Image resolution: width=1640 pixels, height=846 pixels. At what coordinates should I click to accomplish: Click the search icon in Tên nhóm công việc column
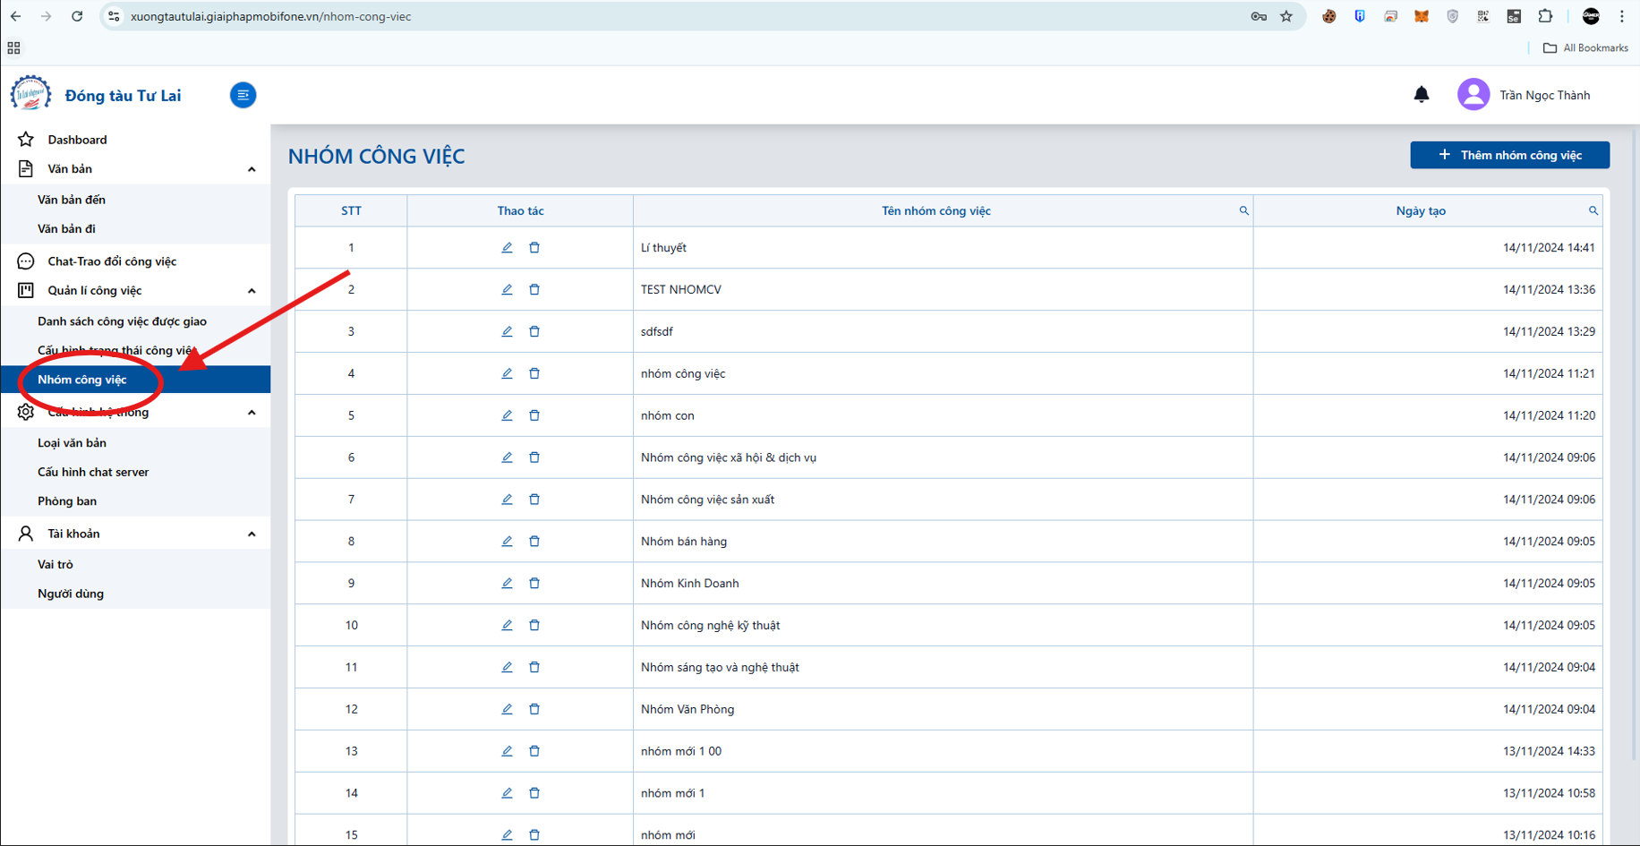coord(1243,211)
